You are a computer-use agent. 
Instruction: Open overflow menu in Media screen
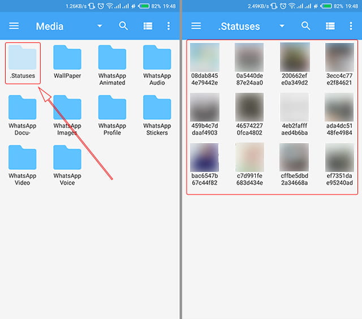tap(169, 26)
